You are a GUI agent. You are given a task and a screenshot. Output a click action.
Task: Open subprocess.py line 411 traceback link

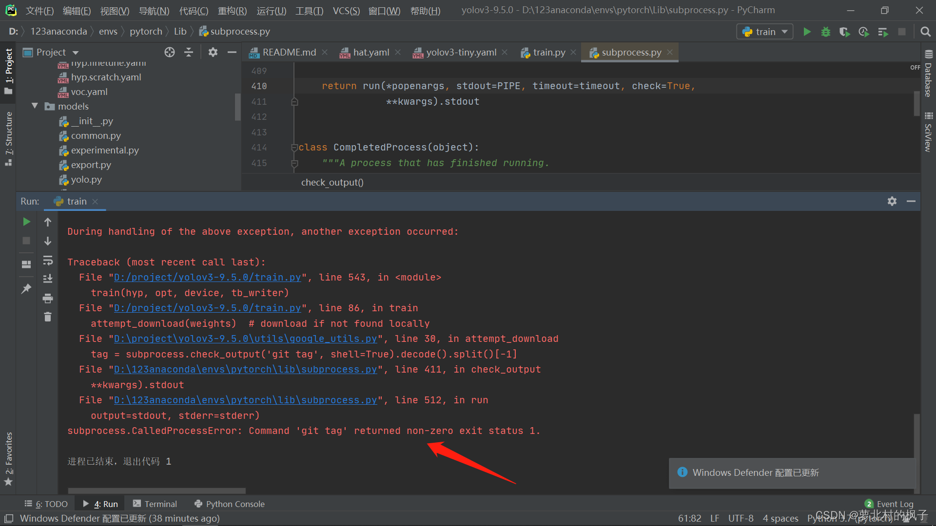pyautogui.click(x=245, y=369)
